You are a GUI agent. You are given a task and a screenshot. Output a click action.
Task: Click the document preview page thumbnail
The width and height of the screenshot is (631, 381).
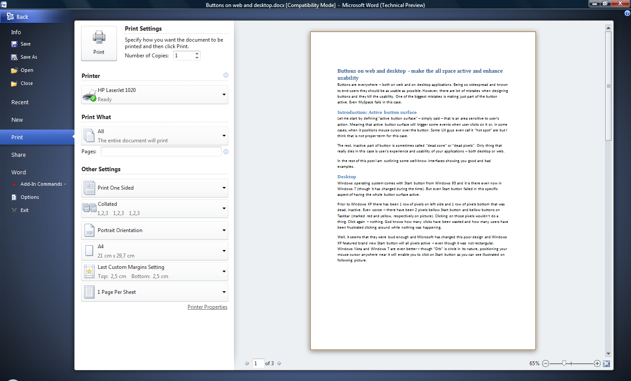tap(423, 190)
